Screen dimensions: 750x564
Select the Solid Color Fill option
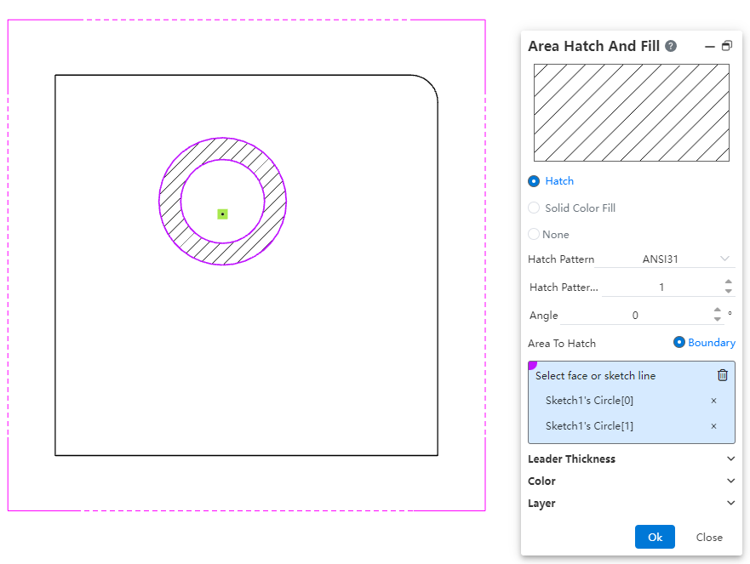[x=535, y=208]
